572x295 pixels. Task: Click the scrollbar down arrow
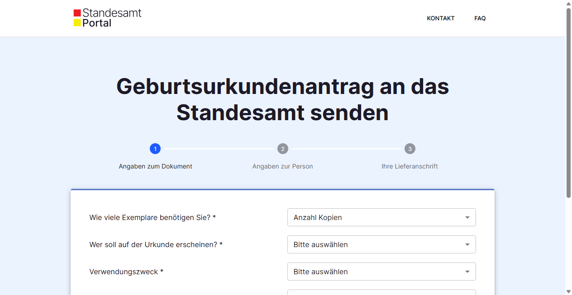pos(568,291)
